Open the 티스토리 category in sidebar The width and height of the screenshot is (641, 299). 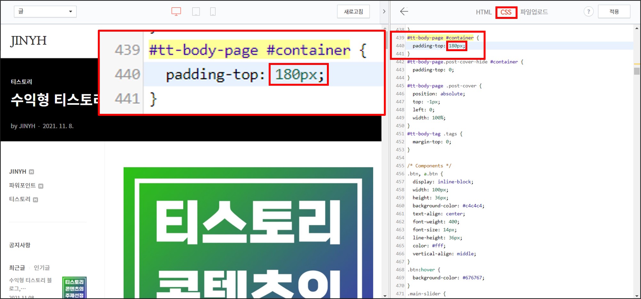(20, 199)
